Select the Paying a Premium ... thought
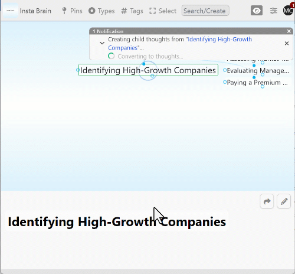295x274 pixels. [x=257, y=83]
